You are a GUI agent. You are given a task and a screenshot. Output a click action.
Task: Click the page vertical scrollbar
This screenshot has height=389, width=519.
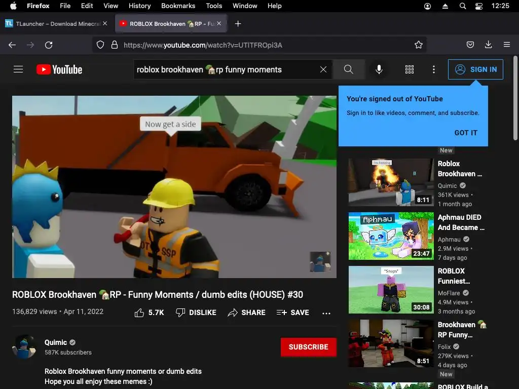point(515,98)
